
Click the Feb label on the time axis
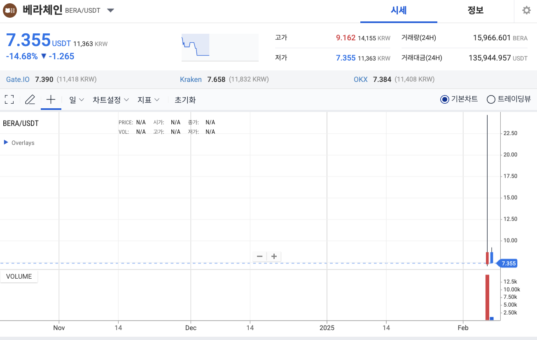[x=463, y=328]
